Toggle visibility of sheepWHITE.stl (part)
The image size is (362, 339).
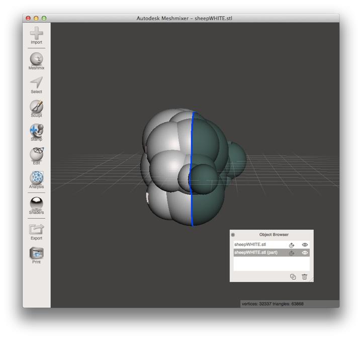click(x=305, y=253)
